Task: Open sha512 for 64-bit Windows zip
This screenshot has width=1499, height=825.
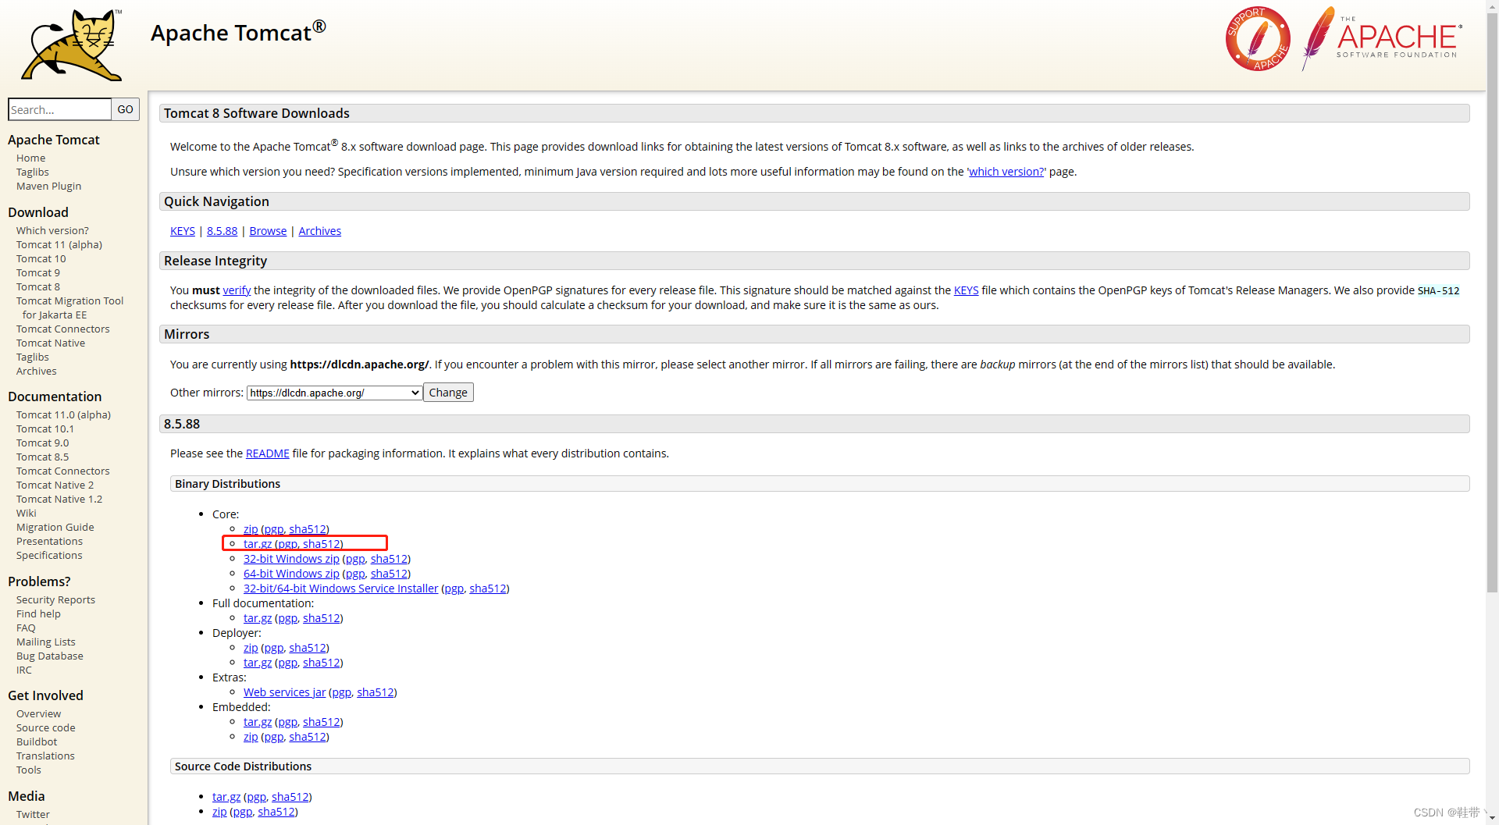Action: [389, 574]
